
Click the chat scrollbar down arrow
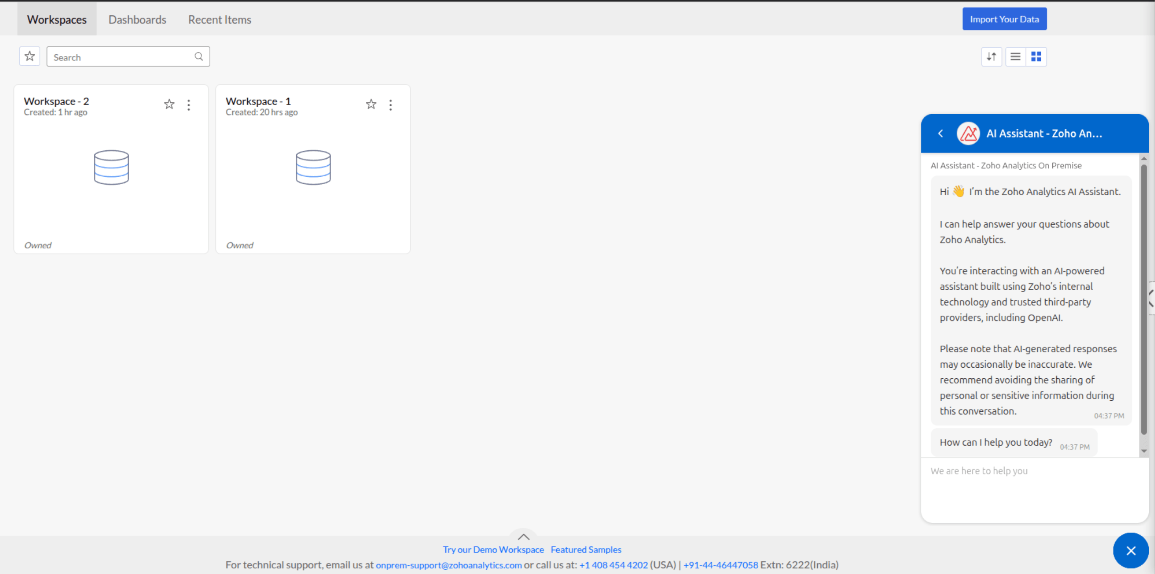(x=1144, y=451)
